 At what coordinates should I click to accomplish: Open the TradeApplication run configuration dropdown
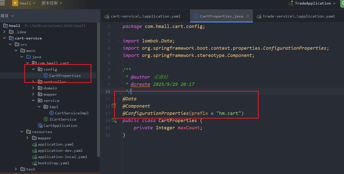tap(315, 3)
